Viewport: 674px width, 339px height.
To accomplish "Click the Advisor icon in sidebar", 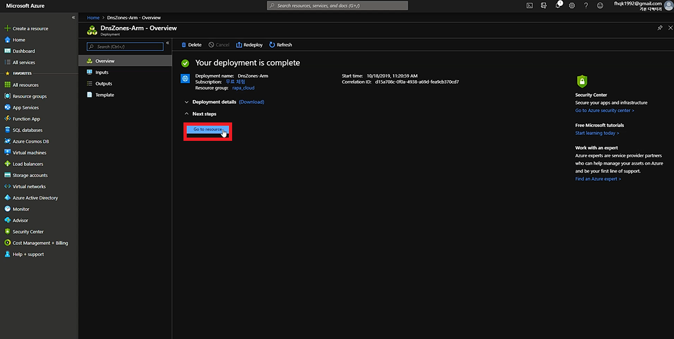I will (x=7, y=220).
